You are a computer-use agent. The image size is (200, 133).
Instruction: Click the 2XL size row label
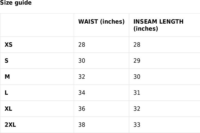click(x=10, y=125)
